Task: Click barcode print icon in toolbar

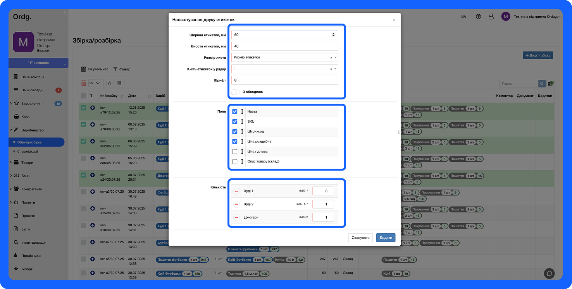Action: [x=119, y=83]
